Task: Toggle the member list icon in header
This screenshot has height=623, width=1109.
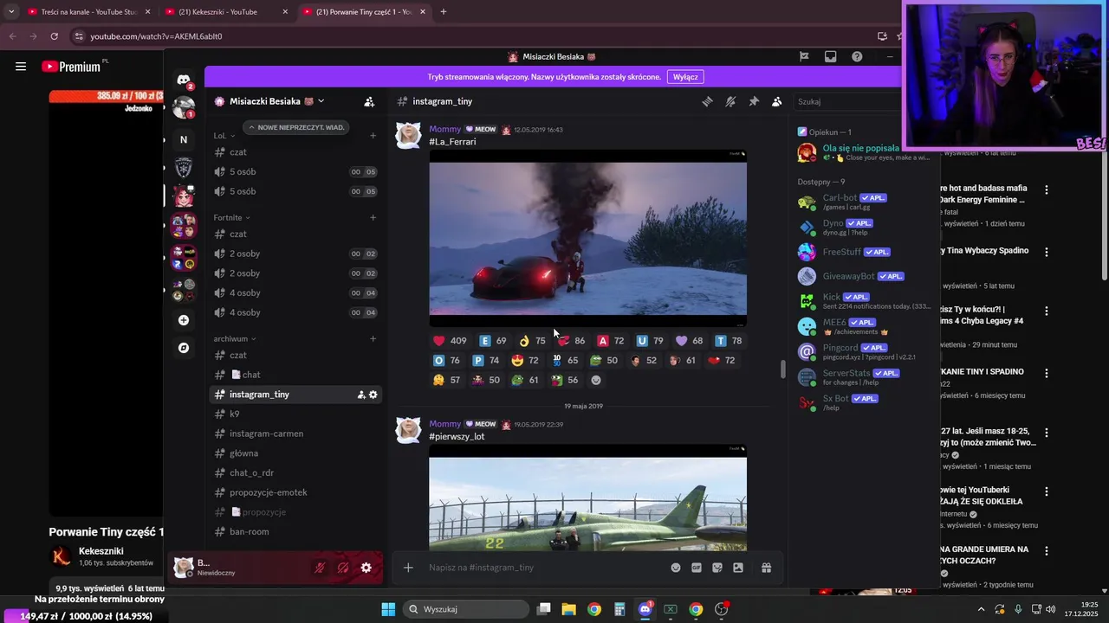Action: click(776, 101)
